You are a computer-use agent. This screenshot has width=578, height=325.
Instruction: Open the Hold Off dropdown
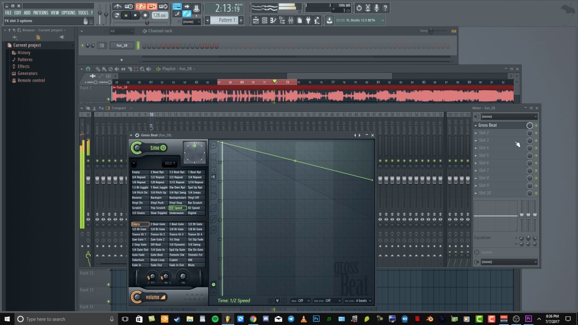(x=300, y=301)
